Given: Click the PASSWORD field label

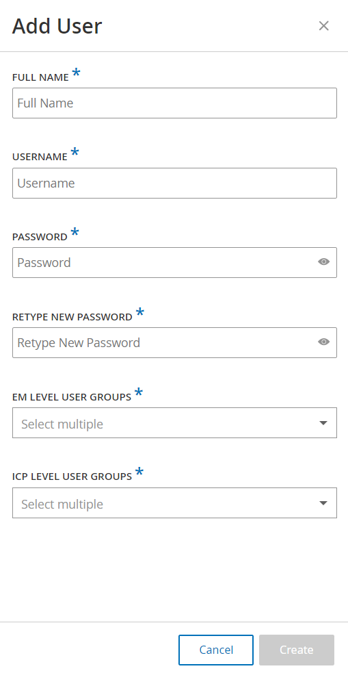Looking at the screenshot, I should click(40, 237).
